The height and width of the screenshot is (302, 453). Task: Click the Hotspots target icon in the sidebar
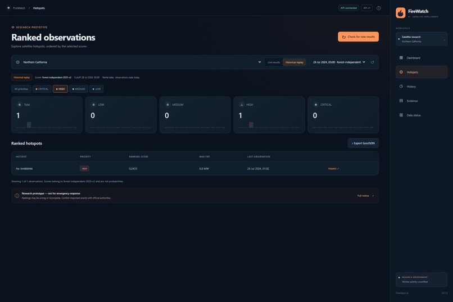pyautogui.click(x=401, y=72)
